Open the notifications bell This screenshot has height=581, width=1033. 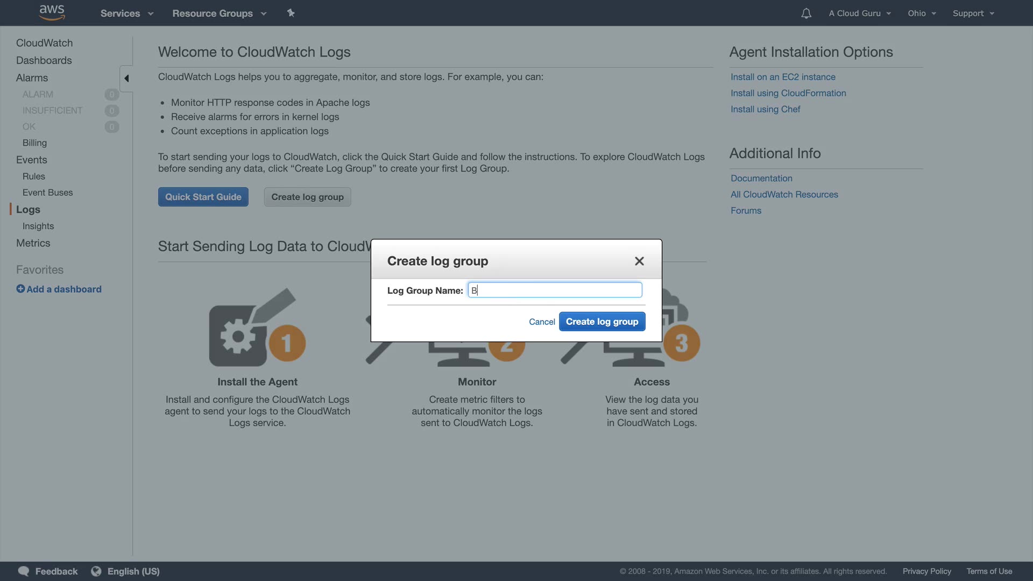point(806,13)
